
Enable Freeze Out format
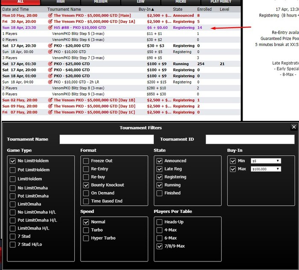point(86,161)
